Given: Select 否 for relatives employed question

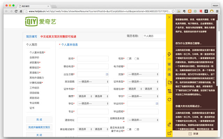Looking at the screenshot, I should pyautogui.click(x=136, y=129).
